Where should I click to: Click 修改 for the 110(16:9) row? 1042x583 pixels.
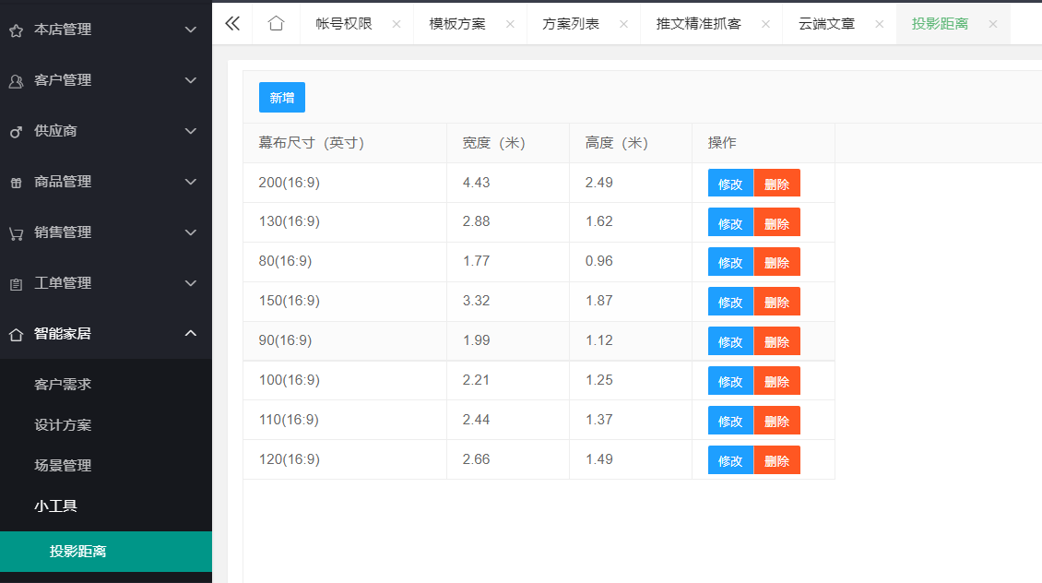point(730,421)
